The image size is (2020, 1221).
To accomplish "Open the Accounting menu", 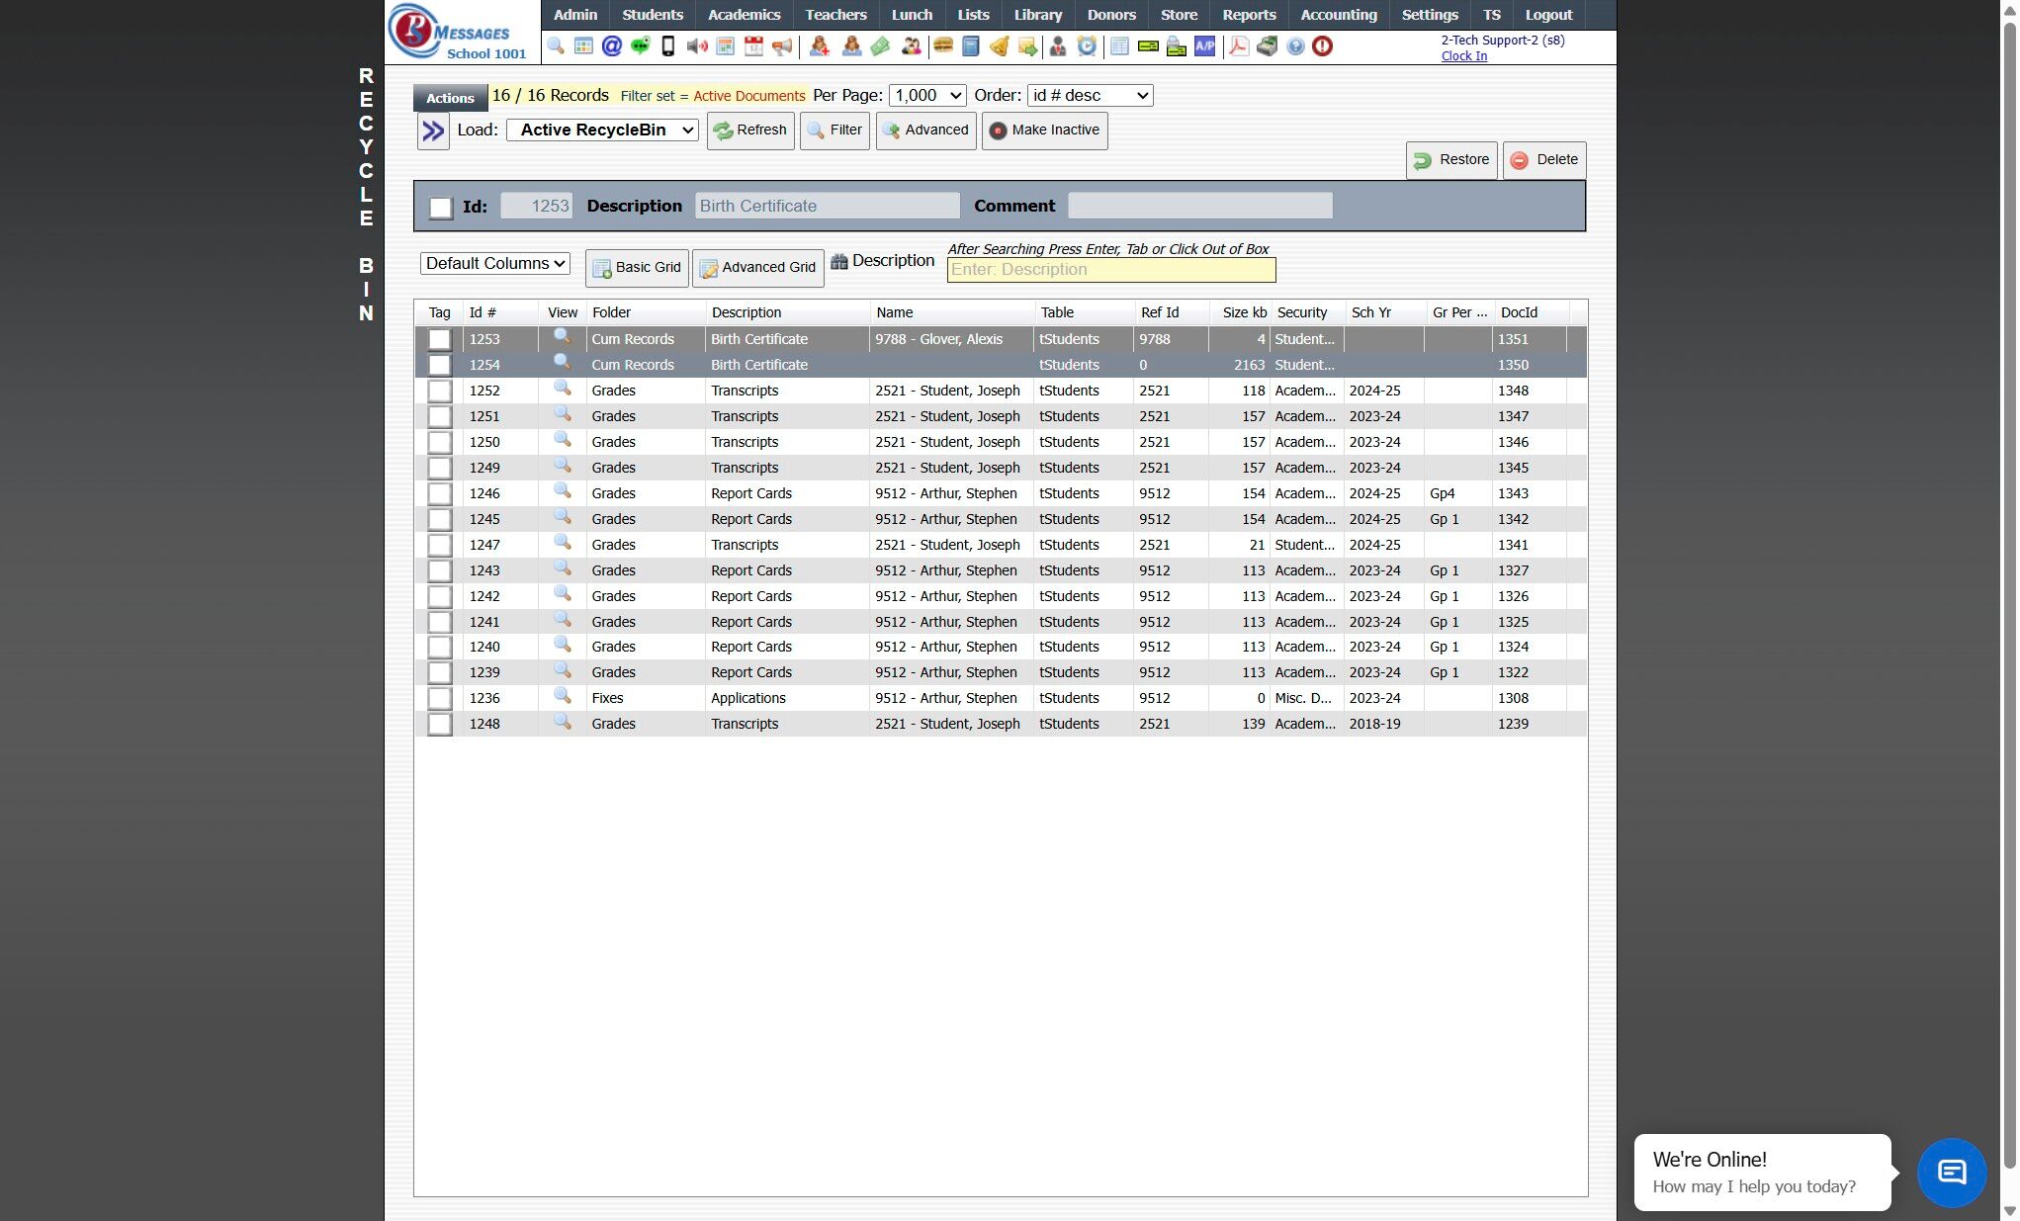I will [1338, 15].
